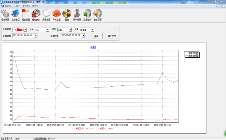Image resolution: width=226 pixels, height=140 pixels.
Task: Open the 监控(M) menu
Action: tap(26, 6)
